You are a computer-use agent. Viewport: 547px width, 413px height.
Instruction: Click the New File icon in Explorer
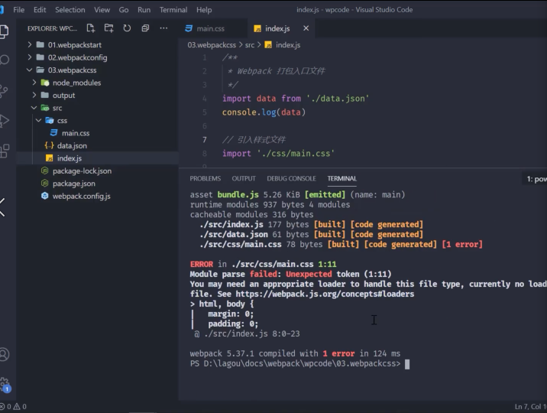91,28
